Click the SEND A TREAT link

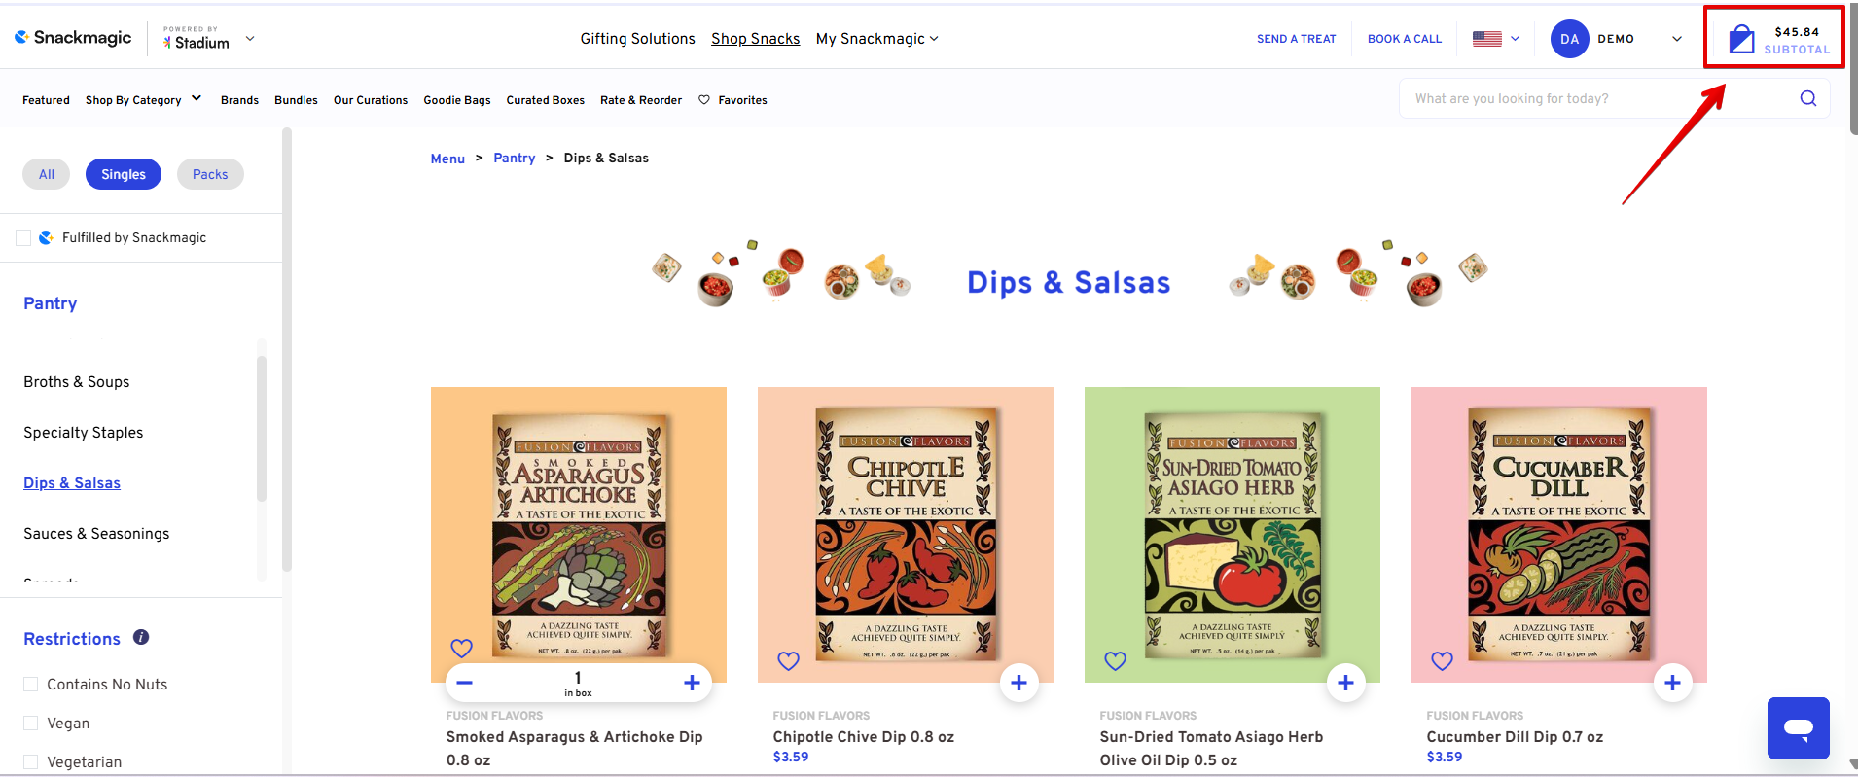pyautogui.click(x=1296, y=39)
